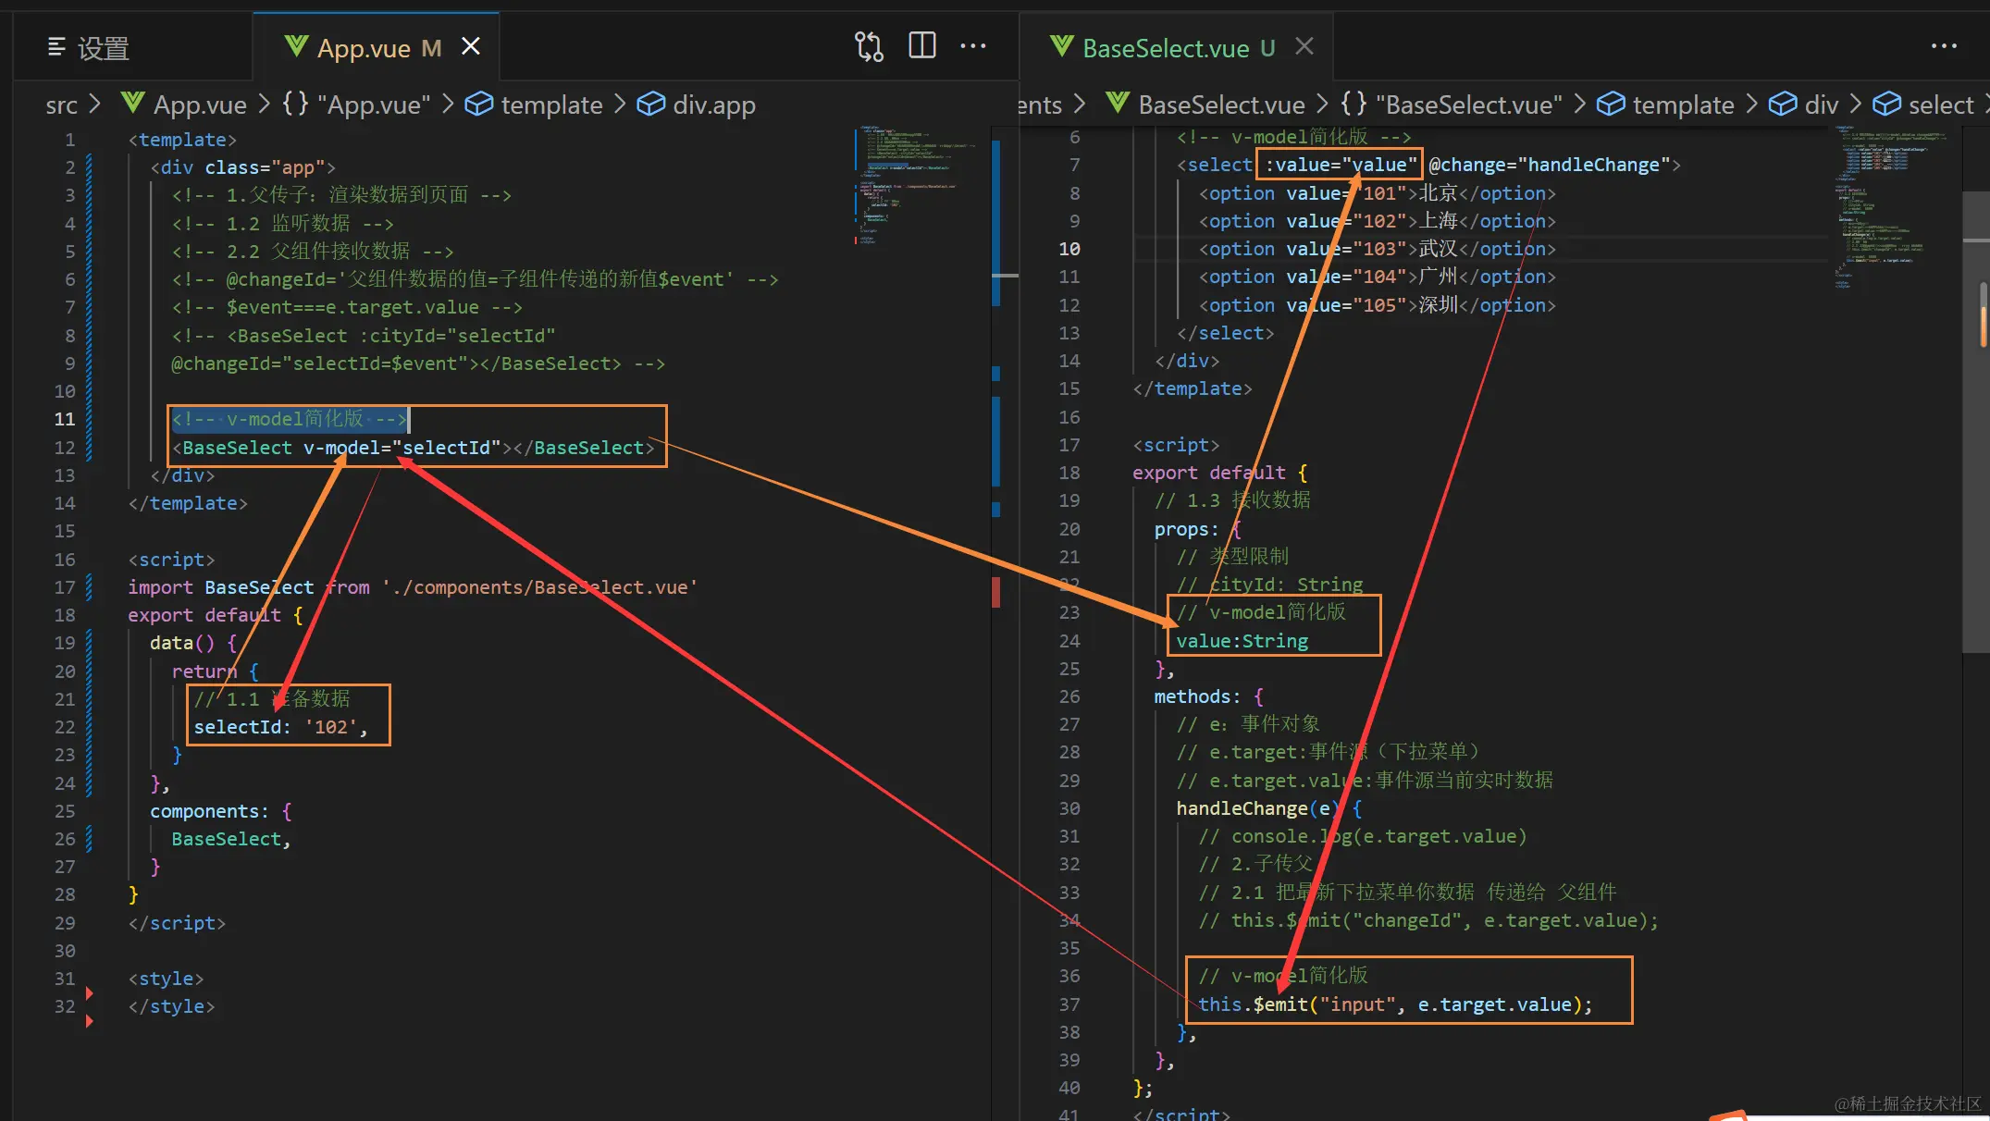Click option 105 深圳 line
Viewport: 1990px width, 1121px height.
tap(1378, 305)
